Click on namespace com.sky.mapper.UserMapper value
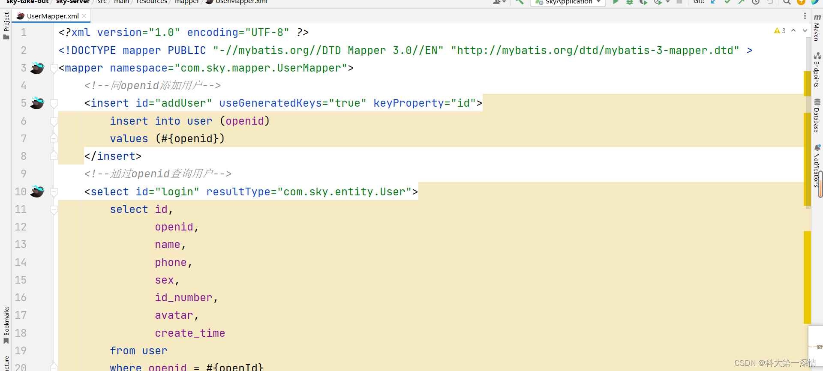The height and width of the screenshot is (371, 823). tap(261, 68)
